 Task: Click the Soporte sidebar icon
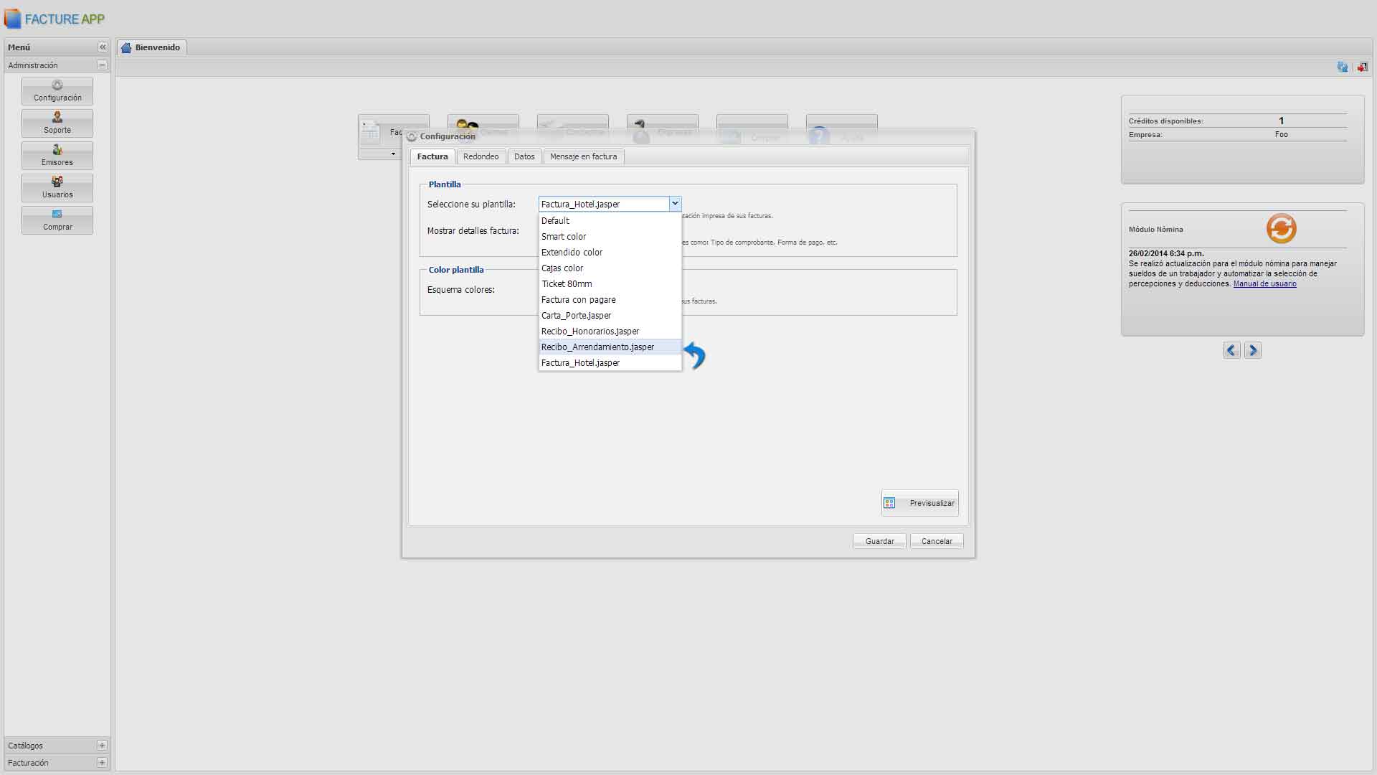coord(57,123)
